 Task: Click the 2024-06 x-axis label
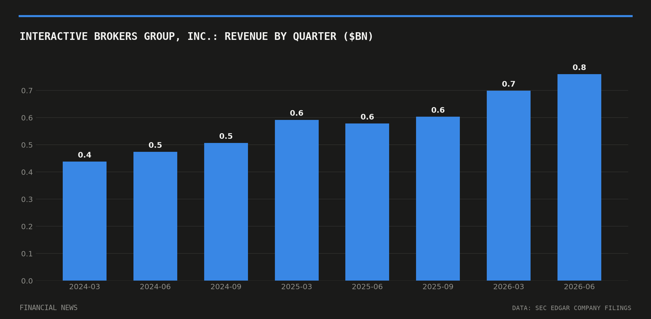click(155, 287)
